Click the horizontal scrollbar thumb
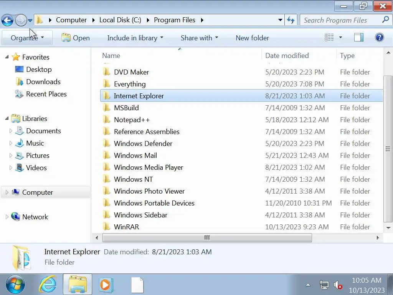This screenshot has width=393, height=295. [x=207, y=237]
